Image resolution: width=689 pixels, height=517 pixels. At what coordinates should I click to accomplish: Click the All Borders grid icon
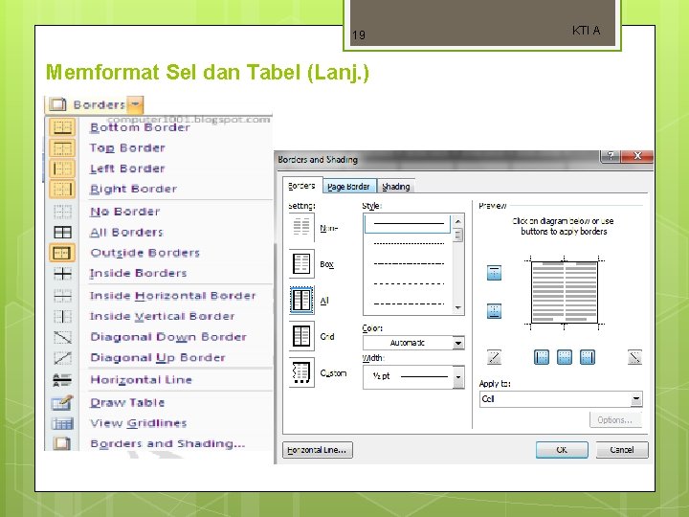click(x=62, y=232)
